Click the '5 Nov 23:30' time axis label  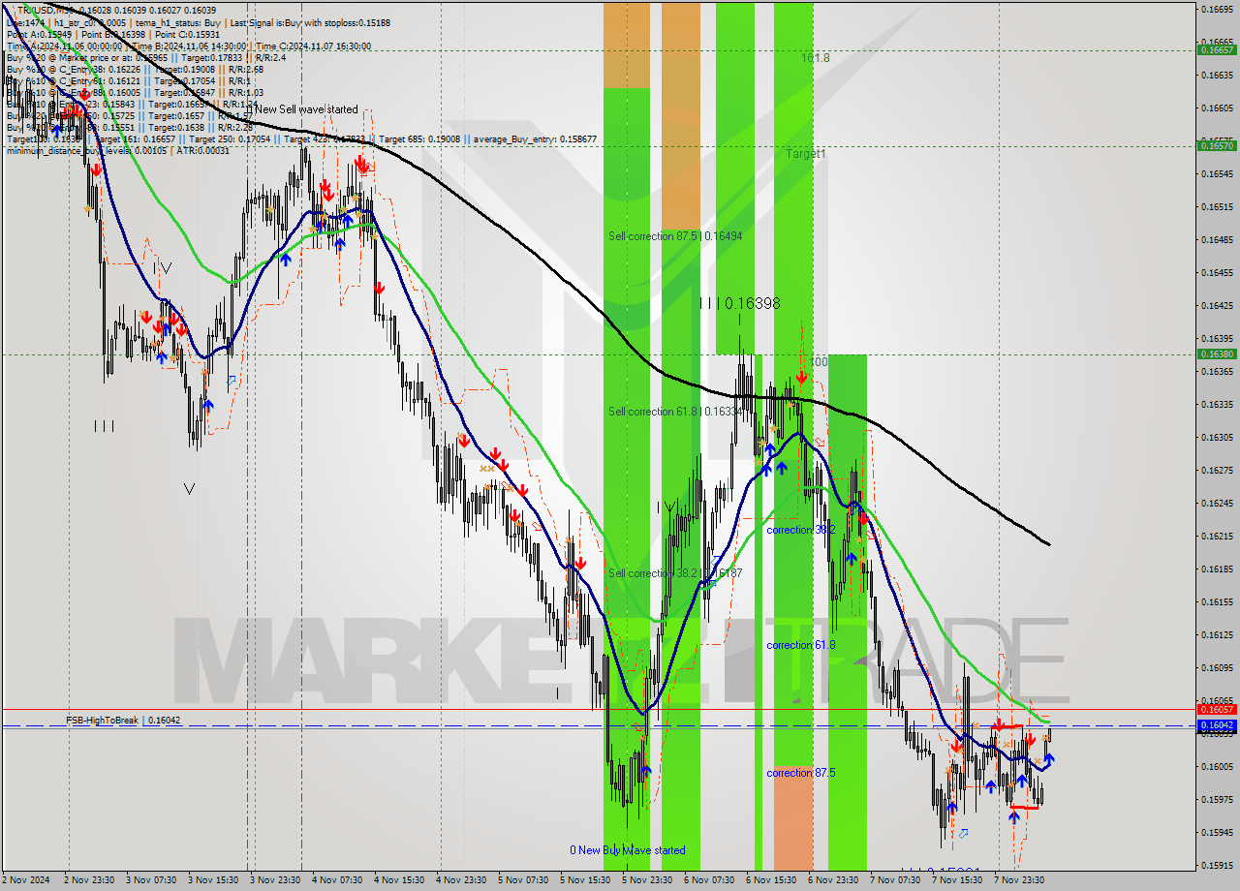pos(648,880)
